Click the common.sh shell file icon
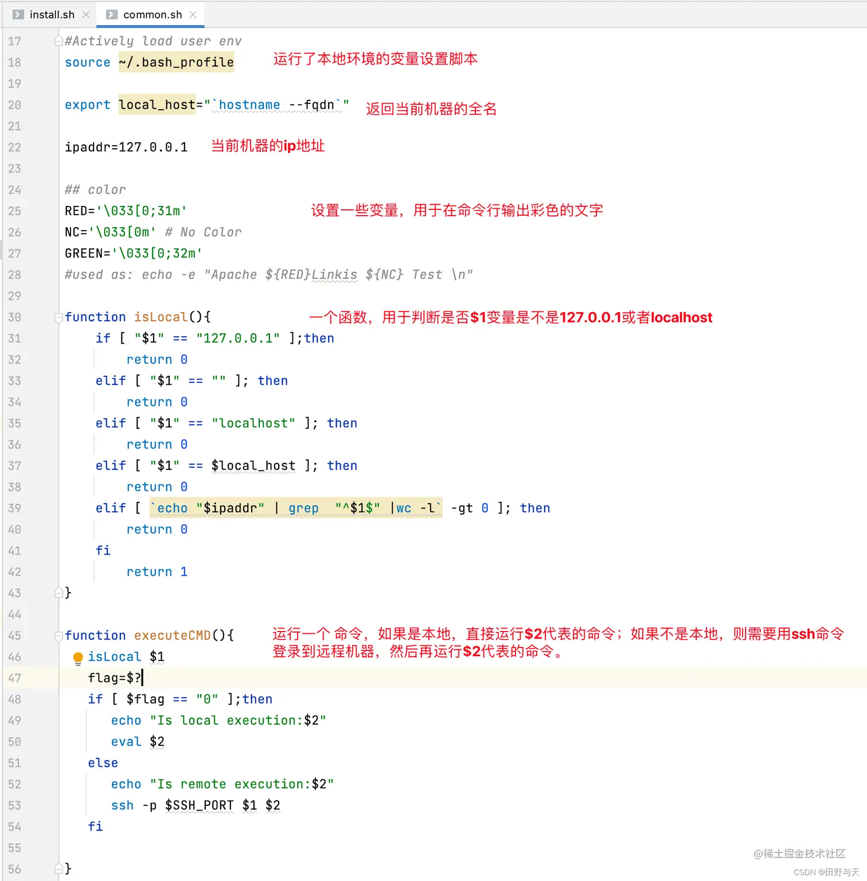 pos(112,15)
